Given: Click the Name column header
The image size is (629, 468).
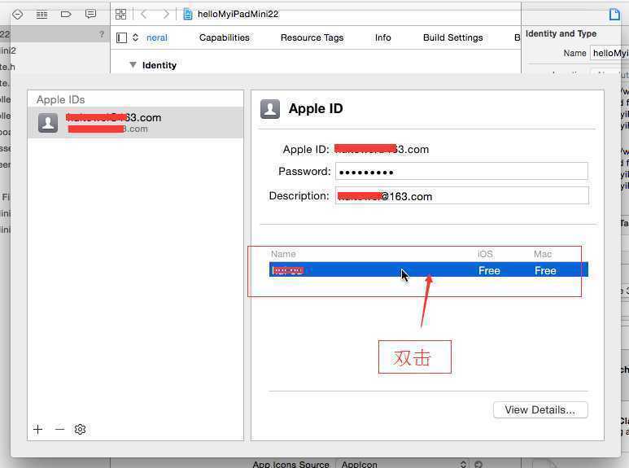Looking at the screenshot, I should click(283, 254).
